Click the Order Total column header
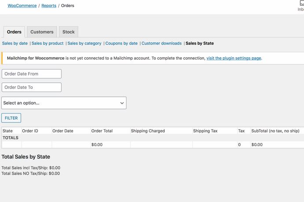304x202 pixels. point(102,131)
